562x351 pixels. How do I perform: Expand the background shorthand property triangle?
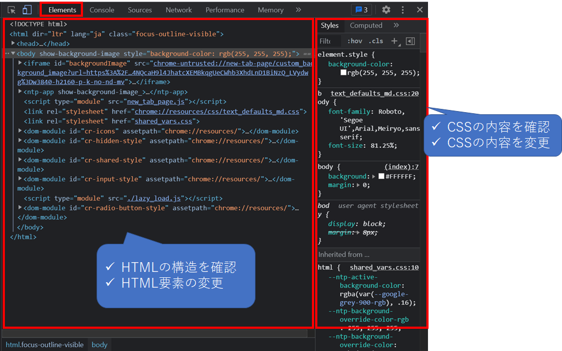(x=374, y=177)
